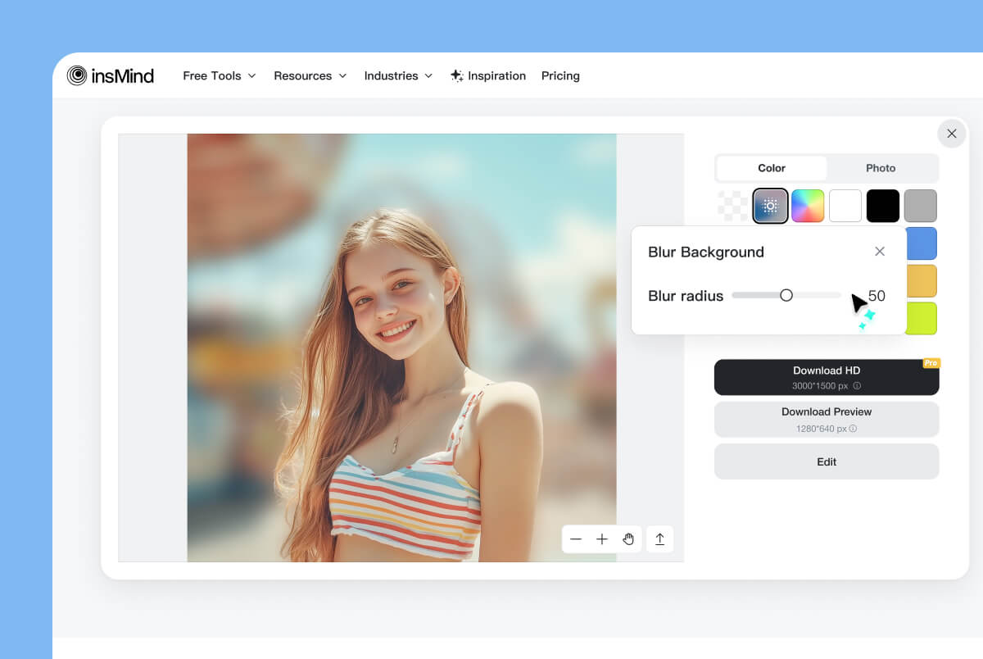Pick the blue background swatch

pyautogui.click(x=922, y=243)
